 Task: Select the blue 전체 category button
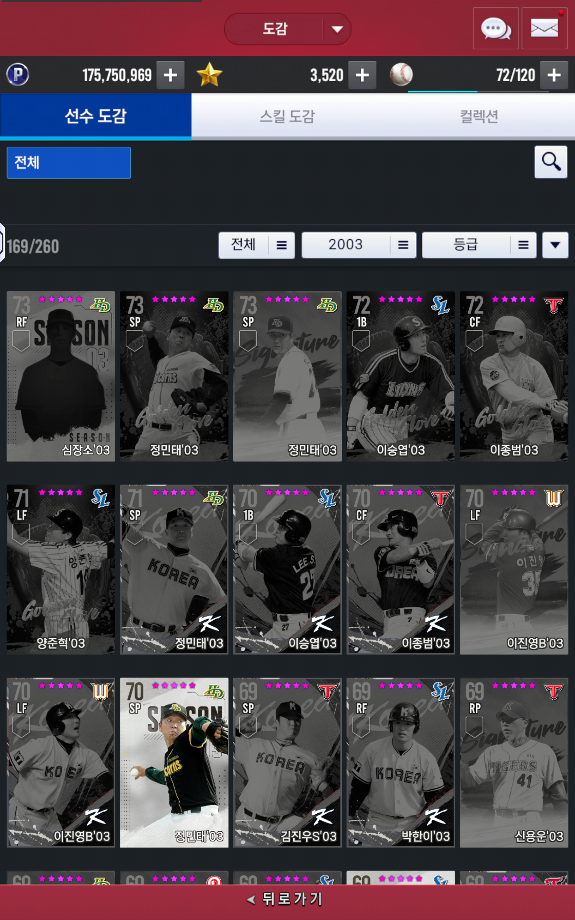pyautogui.click(x=69, y=163)
